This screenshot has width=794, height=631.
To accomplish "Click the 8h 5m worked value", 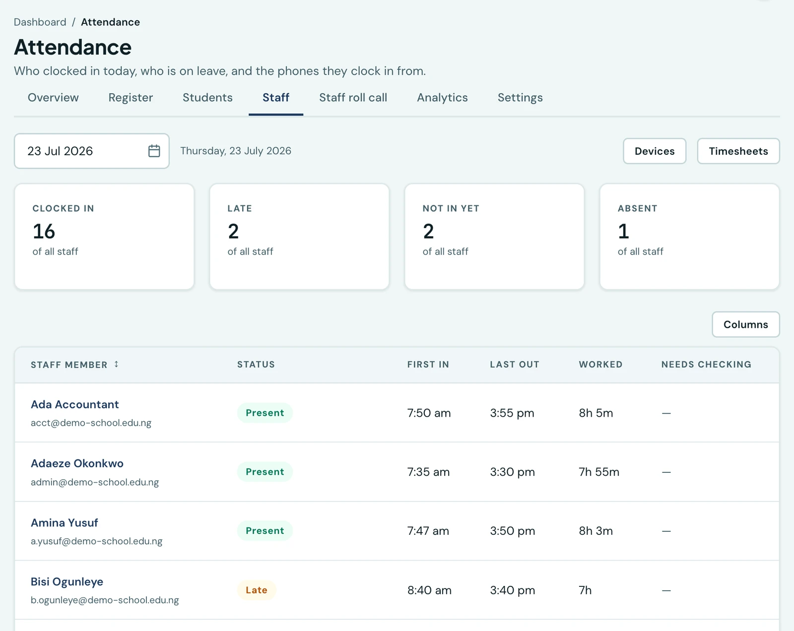I will coord(596,413).
